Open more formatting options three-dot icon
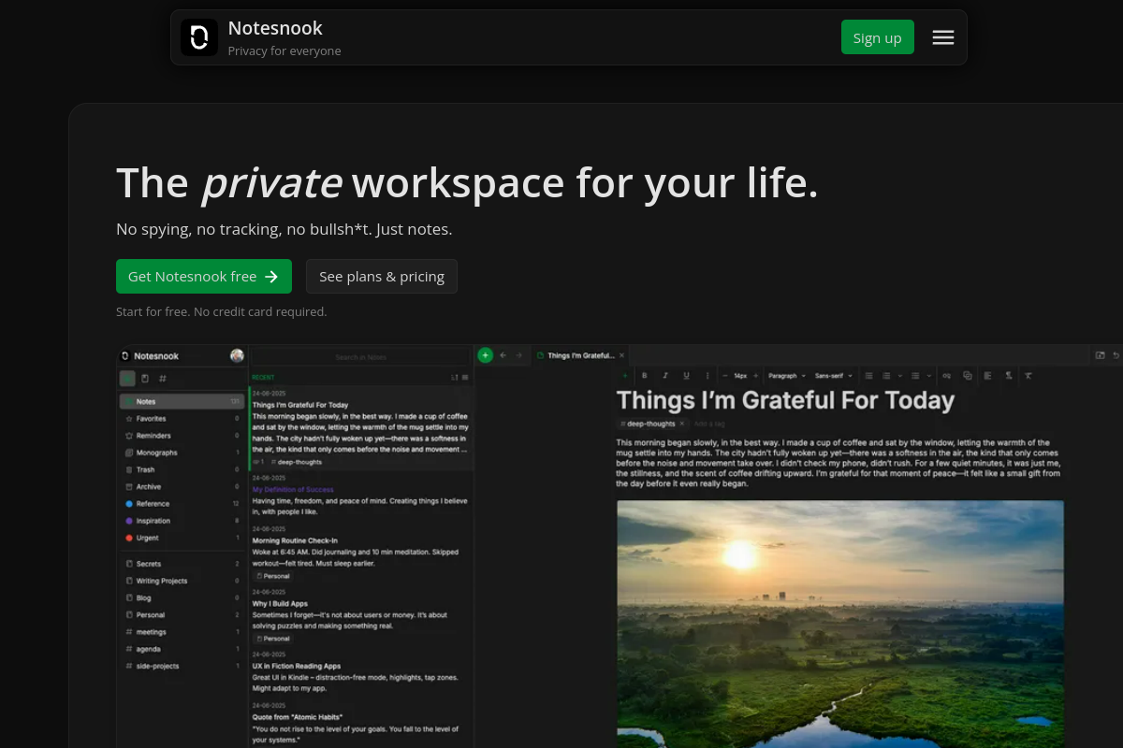 tap(707, 376)
